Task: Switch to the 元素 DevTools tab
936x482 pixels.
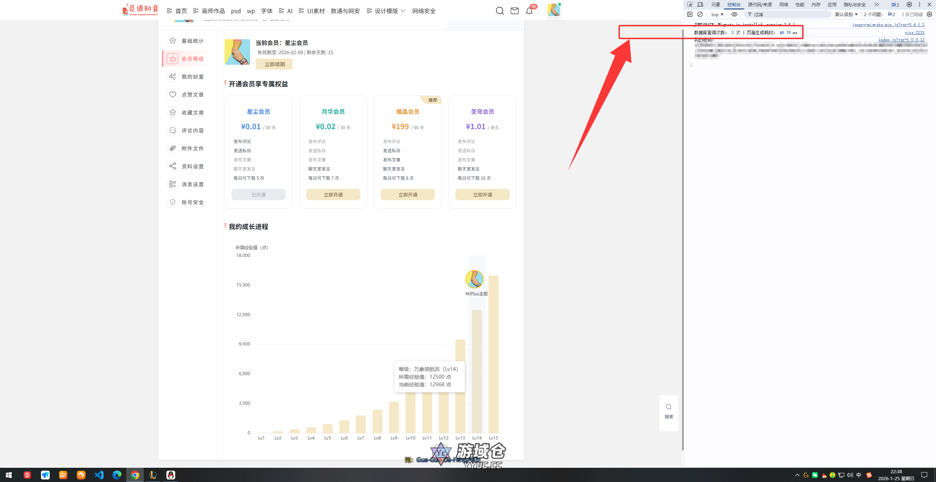Action: click(x=715, y=4)
